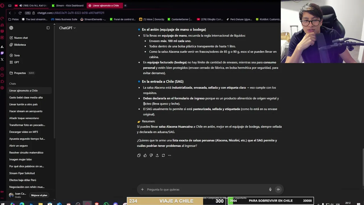Collapse the ChatGPT sidebar panel

coord(48,28)
